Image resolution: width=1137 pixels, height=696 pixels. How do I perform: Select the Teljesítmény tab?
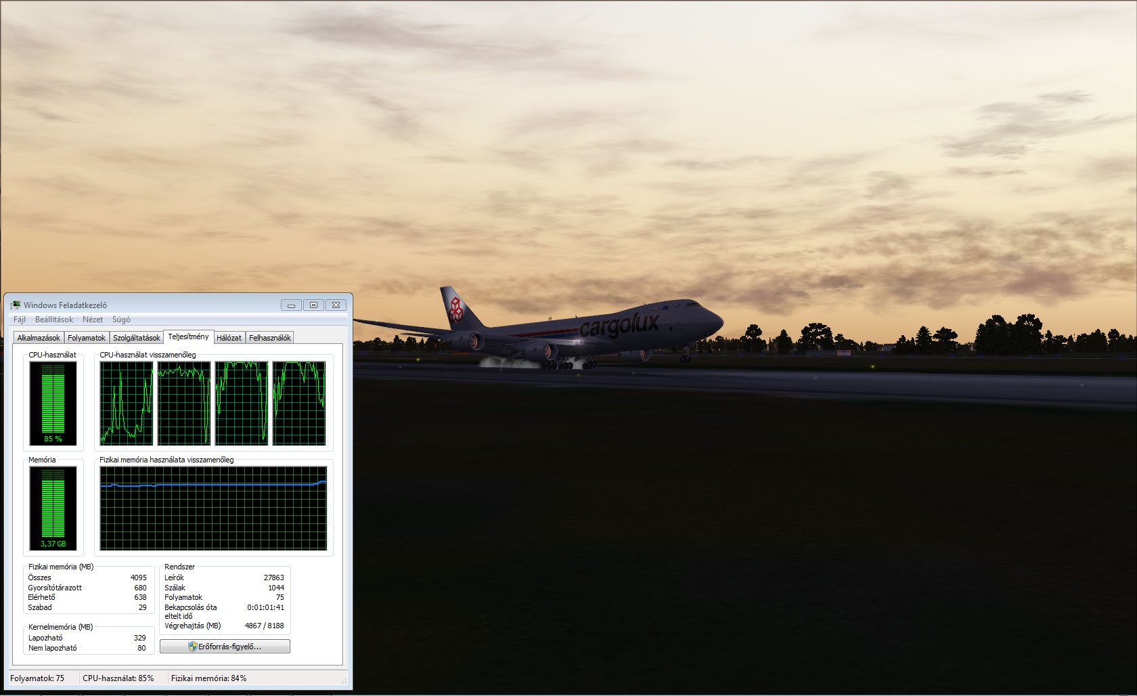click(189, 336)
